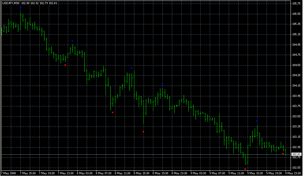The image size is (303, 176).
Task: Click the rightmost blue dot near 103.47
Action: (x=257, y=121)
